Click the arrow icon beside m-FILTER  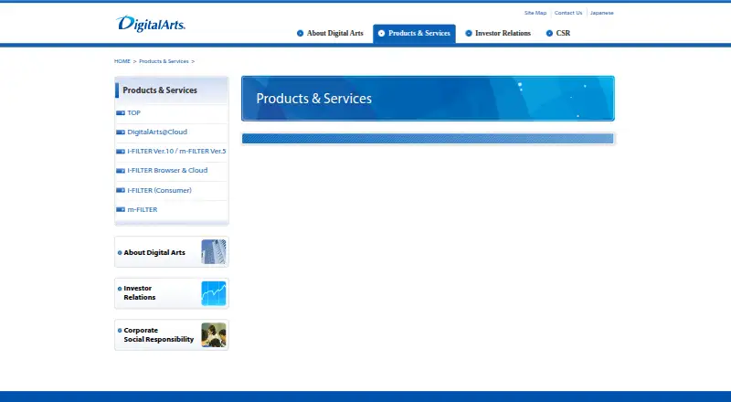click(x=121, y=209)
